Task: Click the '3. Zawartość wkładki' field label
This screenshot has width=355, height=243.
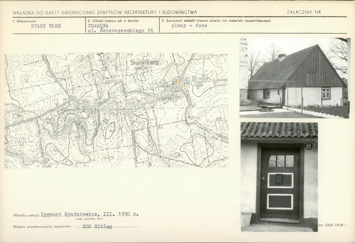Action: [x=216, y=21]
